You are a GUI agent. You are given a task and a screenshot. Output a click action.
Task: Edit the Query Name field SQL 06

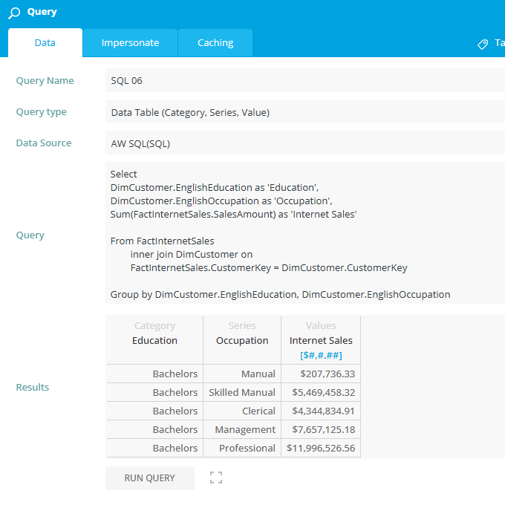[305, 80]
